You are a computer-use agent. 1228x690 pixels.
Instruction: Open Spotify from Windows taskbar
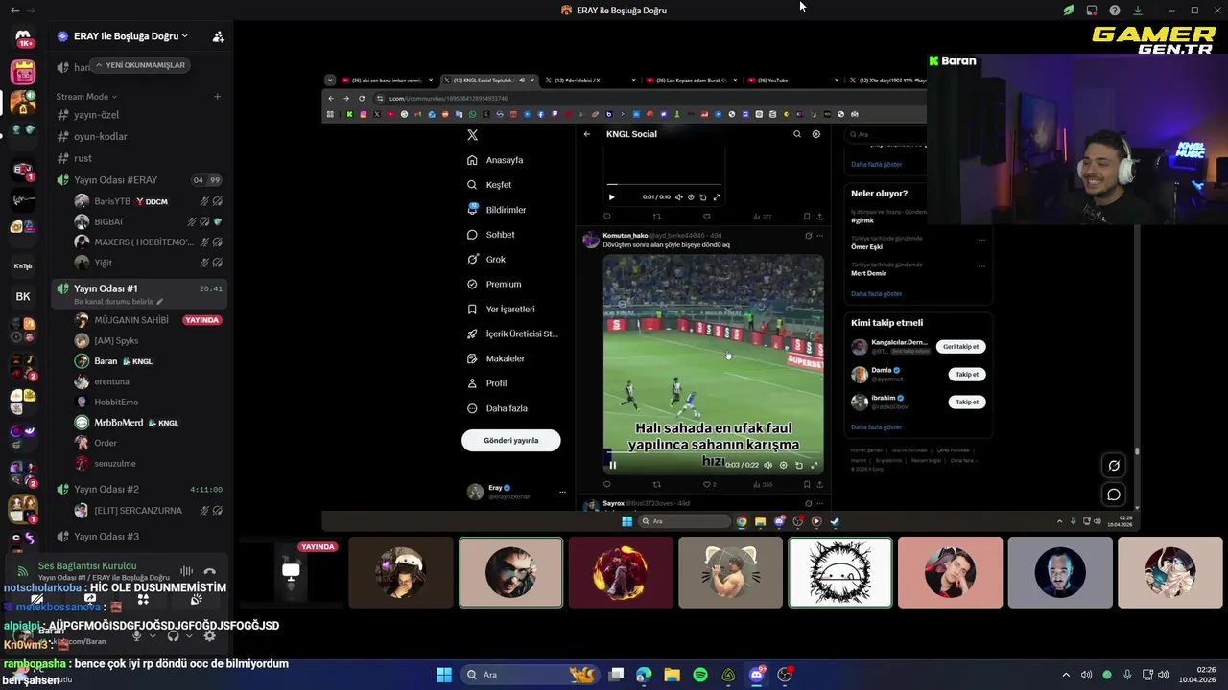(x=700, y=675)
